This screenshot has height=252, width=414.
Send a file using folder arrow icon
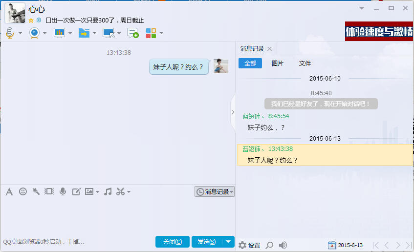[x=84, y=33]
